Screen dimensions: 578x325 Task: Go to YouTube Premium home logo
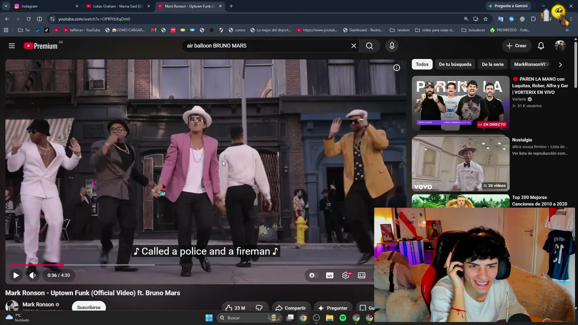41,46
